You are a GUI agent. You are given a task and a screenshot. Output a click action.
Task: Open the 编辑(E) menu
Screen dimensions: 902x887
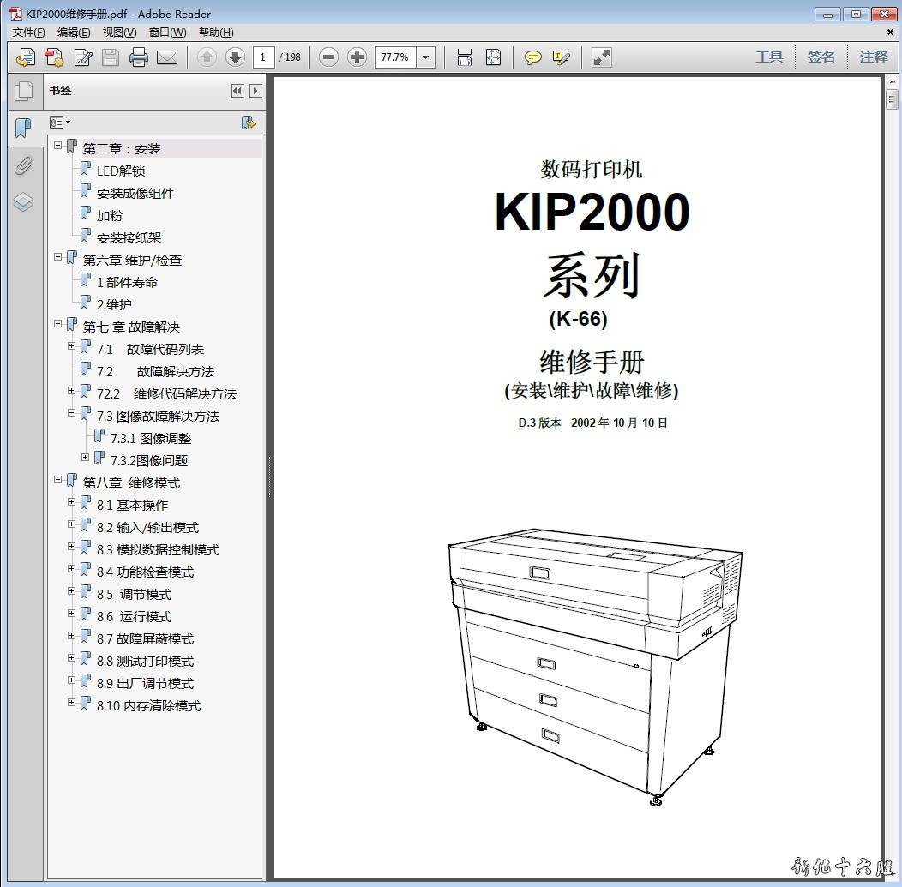click(74, 33)
